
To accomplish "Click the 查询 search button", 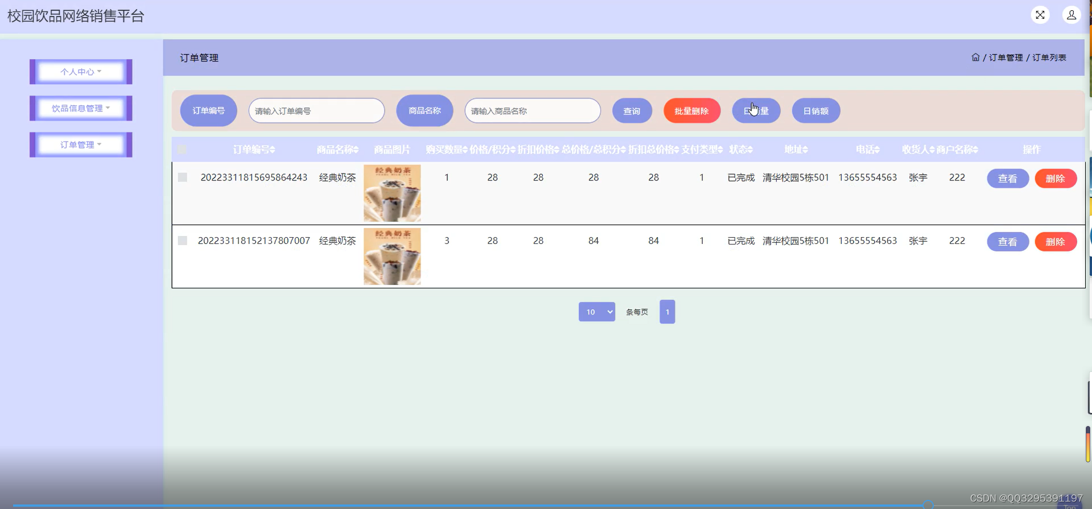I will pos(632,111).
